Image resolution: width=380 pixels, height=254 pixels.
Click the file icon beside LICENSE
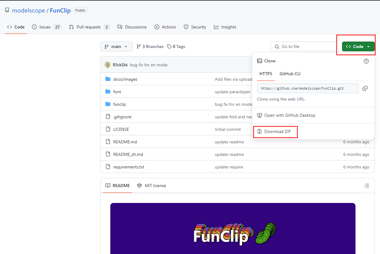(x=108, y=129)
